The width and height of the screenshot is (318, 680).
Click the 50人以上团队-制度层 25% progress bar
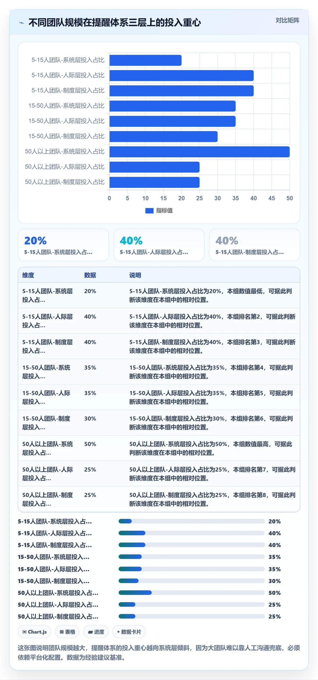click(x=191, y=616)
